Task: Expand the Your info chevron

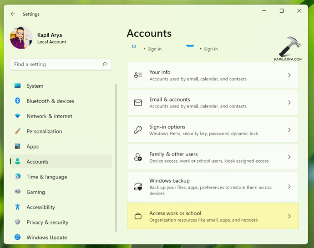Action: [289, 75]
